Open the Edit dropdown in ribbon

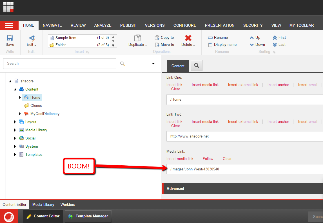[32, 45]
